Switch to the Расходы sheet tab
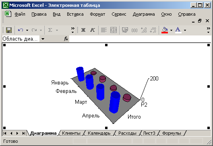This screenshot has height=146, width=213. pos(127,133)
